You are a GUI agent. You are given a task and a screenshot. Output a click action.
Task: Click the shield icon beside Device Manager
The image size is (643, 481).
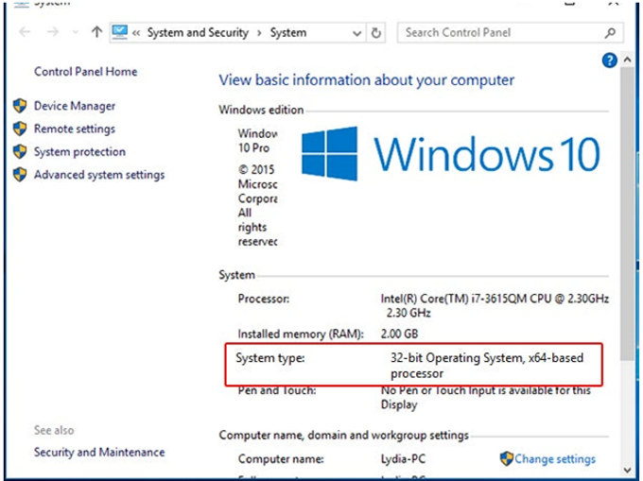pyautogui.click(x=20, y=106)
